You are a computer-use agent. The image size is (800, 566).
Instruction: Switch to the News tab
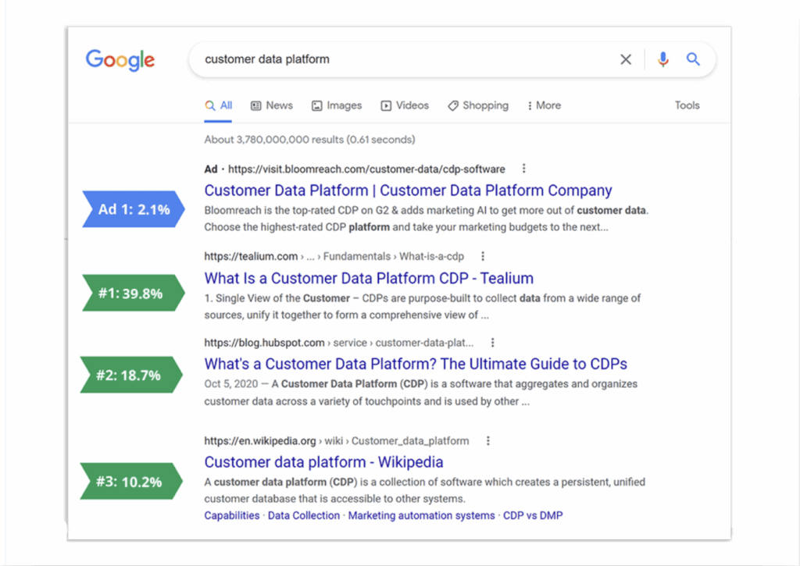272,105
